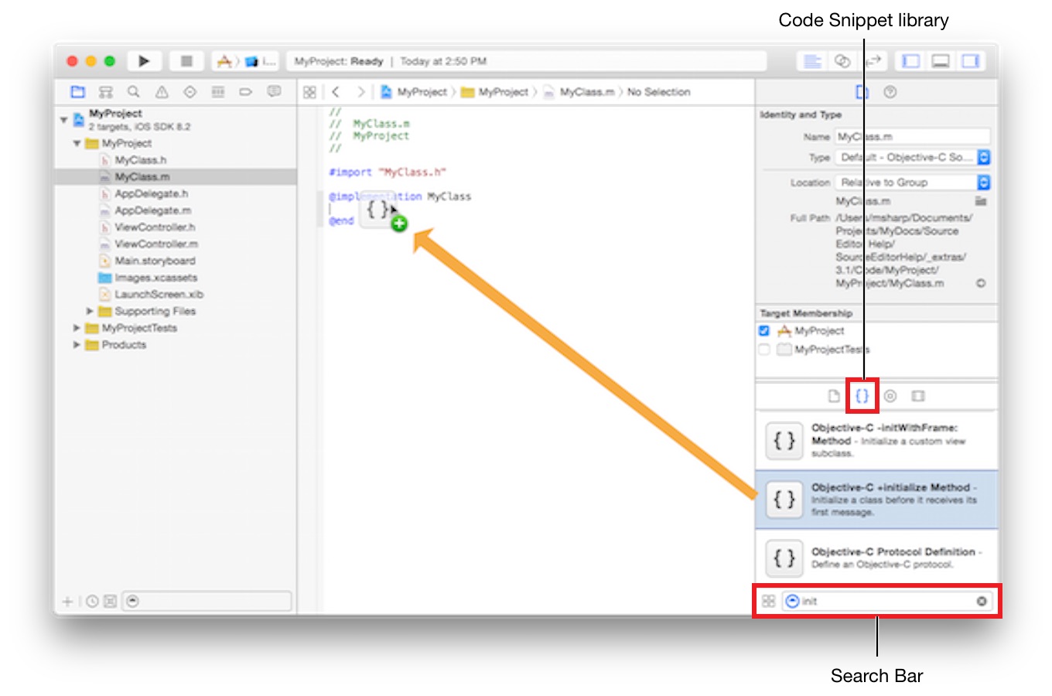This screenshot has width=1052, height=696.
Task: Click MyProject project in jump bar
Action: [414, 92]
